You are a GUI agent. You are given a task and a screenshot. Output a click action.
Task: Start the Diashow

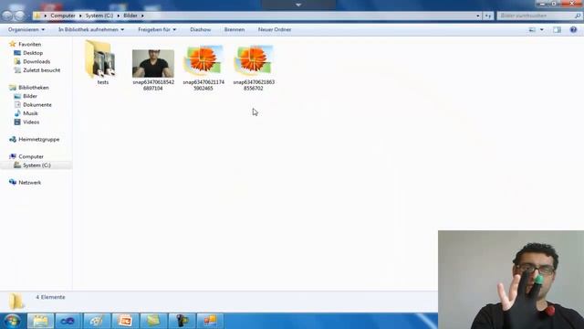(201, 29)
